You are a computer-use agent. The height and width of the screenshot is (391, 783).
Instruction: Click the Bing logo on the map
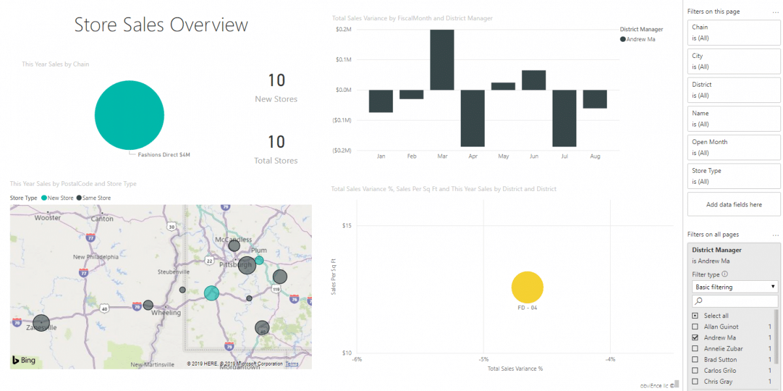point(24,359)
